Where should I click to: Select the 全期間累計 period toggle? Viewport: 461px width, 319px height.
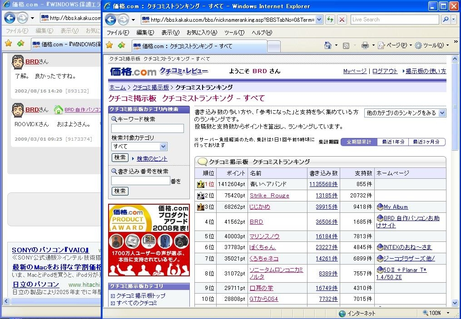pos(359,142)
